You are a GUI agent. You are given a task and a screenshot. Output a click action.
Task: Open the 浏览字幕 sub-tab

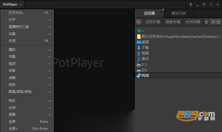(x=153, y=22)
